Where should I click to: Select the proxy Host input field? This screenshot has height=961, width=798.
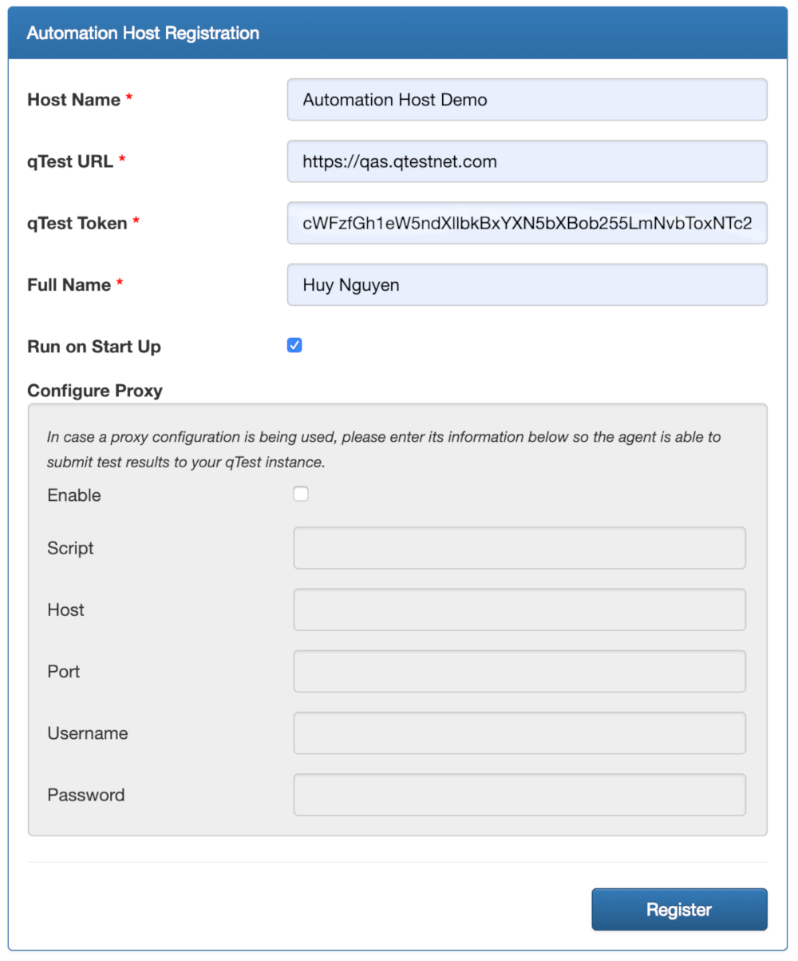[519, 610]
